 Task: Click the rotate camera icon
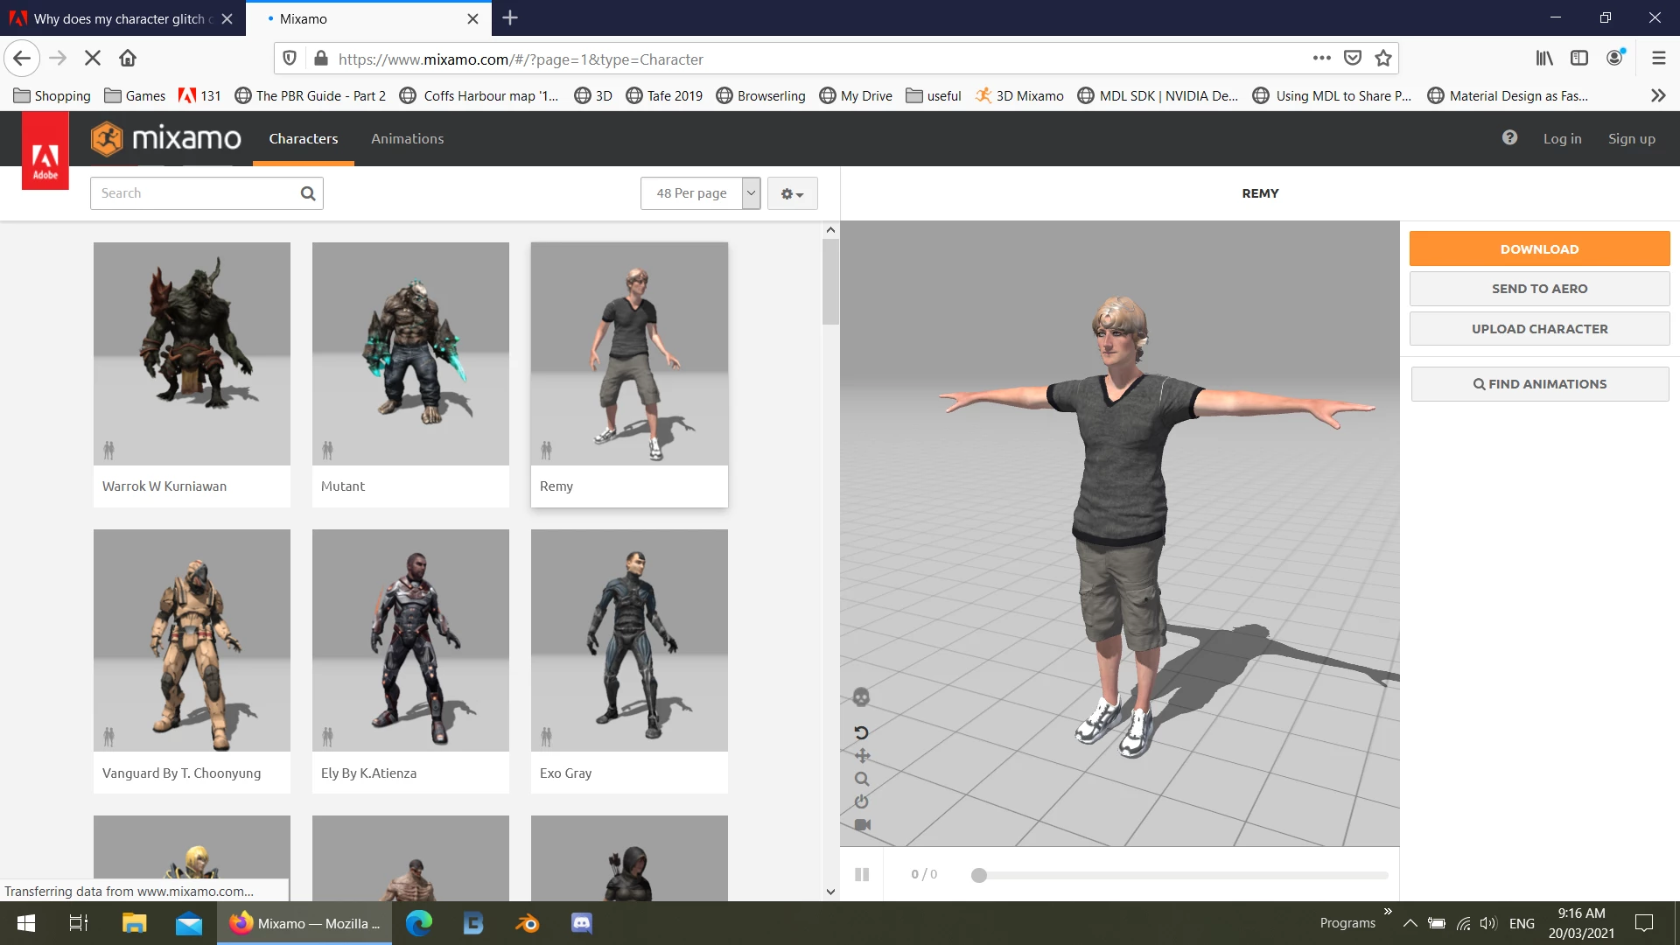[861, 732]
